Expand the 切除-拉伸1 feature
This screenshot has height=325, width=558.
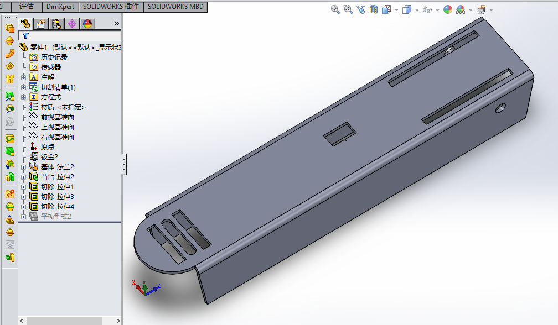click(x=23, y=187)
